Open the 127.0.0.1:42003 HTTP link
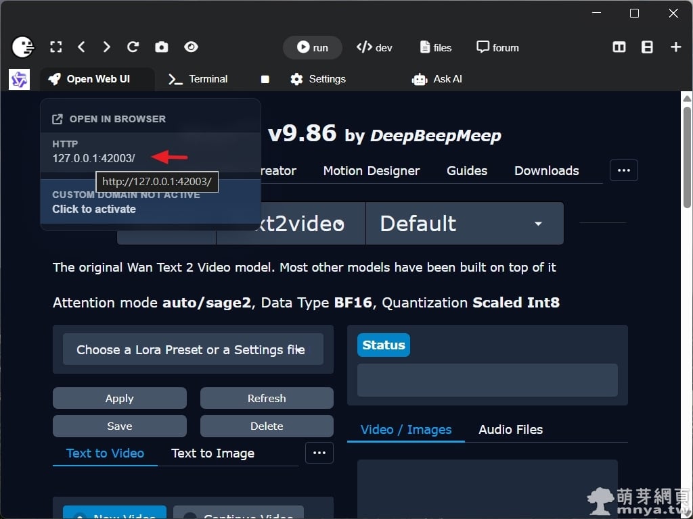The image size is (693, 519). coord(94,158)
